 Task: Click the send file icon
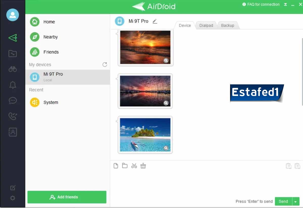point(116,166)
